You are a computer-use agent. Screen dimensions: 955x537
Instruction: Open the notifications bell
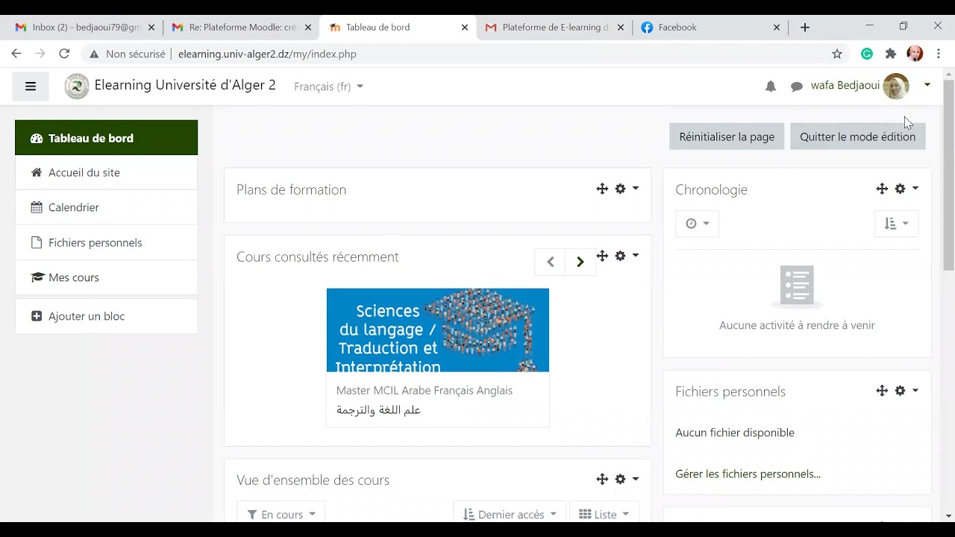tap(771, 87)
